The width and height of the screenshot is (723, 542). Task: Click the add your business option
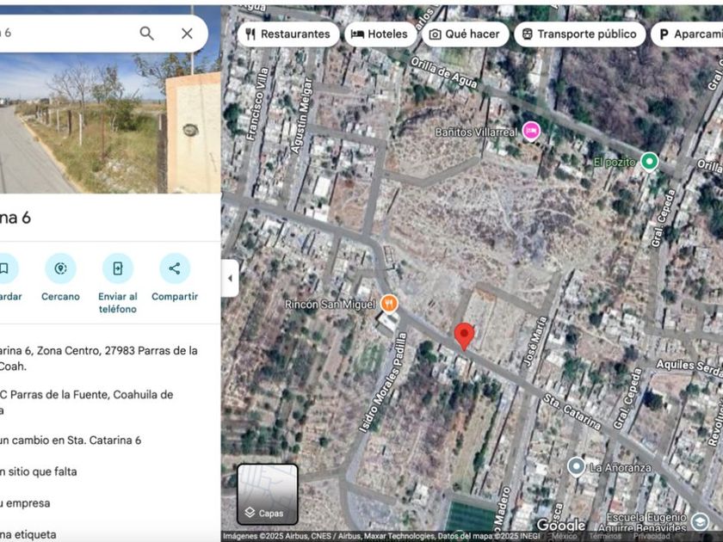tap(25, 502)
